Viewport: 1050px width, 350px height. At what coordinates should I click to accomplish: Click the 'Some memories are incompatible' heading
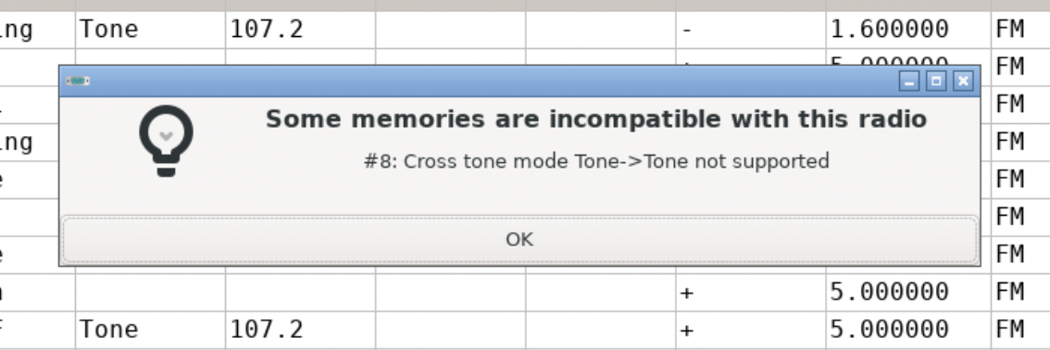click(596, 119)
